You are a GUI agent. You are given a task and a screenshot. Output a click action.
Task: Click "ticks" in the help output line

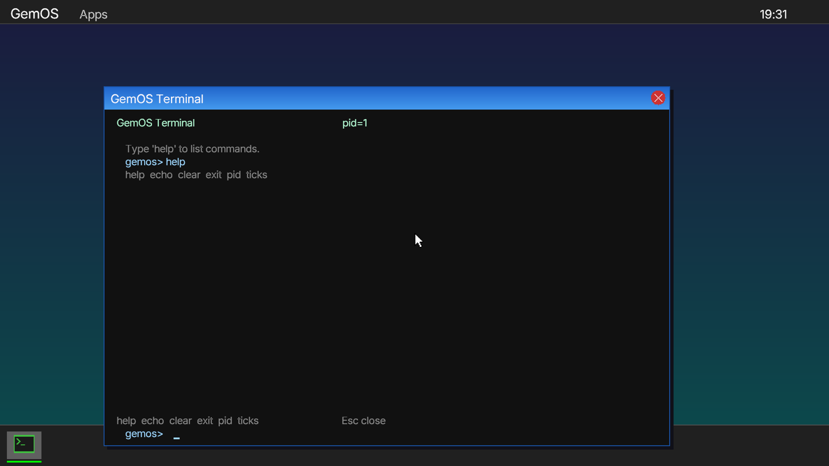pos(256,175)
